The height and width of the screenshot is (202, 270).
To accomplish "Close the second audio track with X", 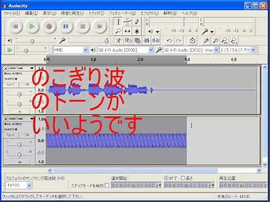I will tap(6, 119).
